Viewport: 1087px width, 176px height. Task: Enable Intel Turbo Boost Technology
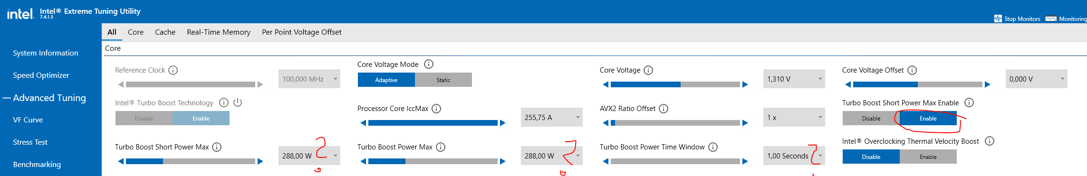(x=201, y=118)
